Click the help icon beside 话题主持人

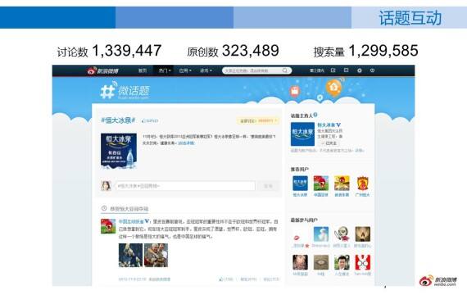click(x=315, y=115)
